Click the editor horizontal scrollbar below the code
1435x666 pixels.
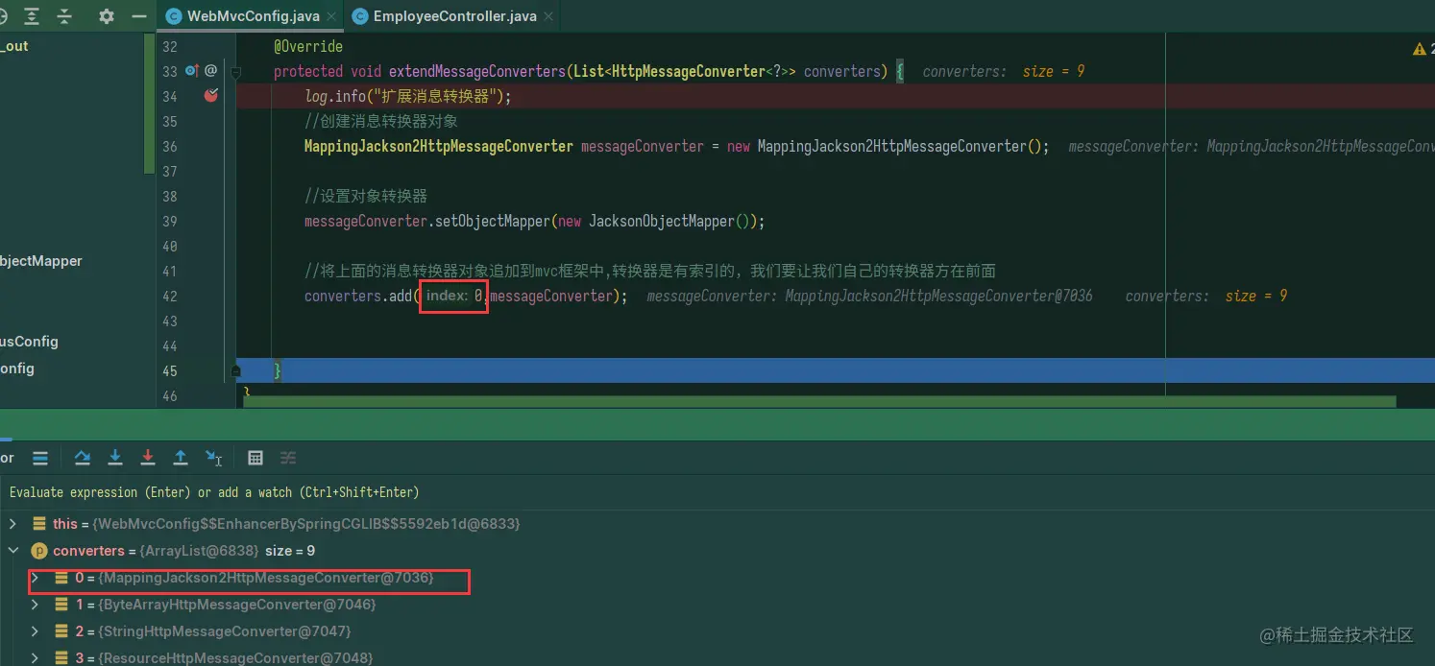point(819,401)
